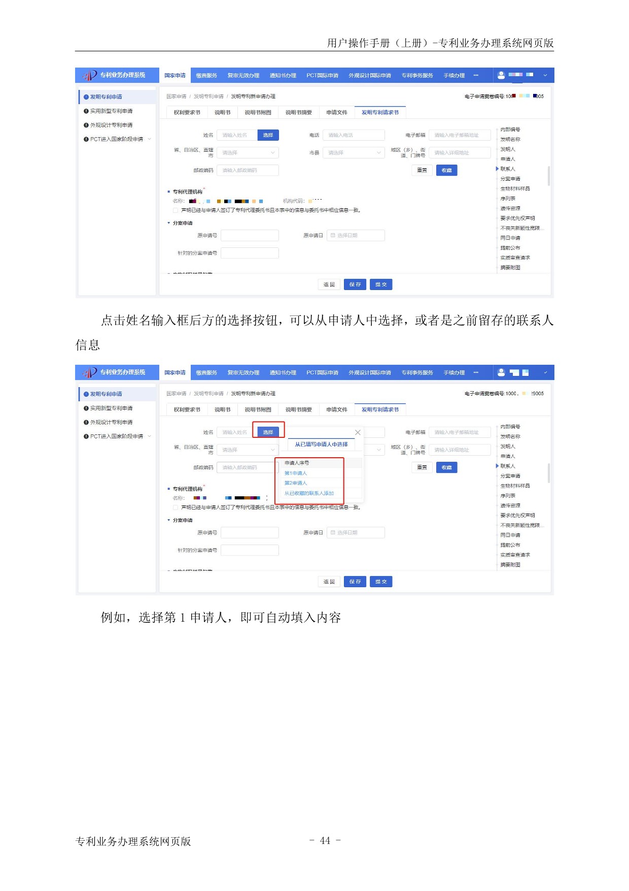Viewport: 629px width, 891px height.
Task: Click calendar icon in upper 原申请日 field
Action: click(x=333, y=235)
